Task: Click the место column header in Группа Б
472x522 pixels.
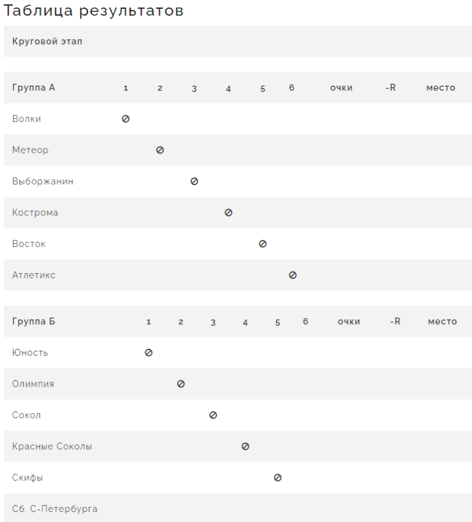Action: point(442,321)
